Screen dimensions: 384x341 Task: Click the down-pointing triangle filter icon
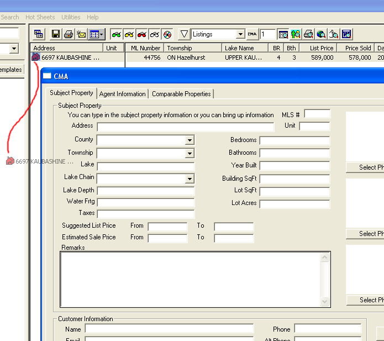pyautogui.click(x=184, y=34)
